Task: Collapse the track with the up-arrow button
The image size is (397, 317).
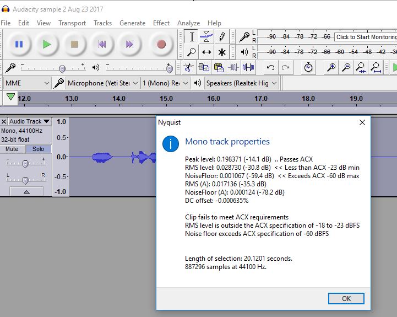Action: pyautogui.click(x=26, y=192)
